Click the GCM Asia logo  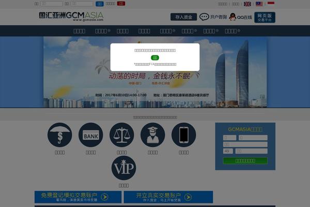(x=71, y=17)
